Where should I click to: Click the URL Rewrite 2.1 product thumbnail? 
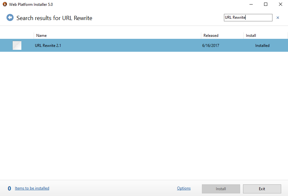pyautogui.click(x=17, y=45)
